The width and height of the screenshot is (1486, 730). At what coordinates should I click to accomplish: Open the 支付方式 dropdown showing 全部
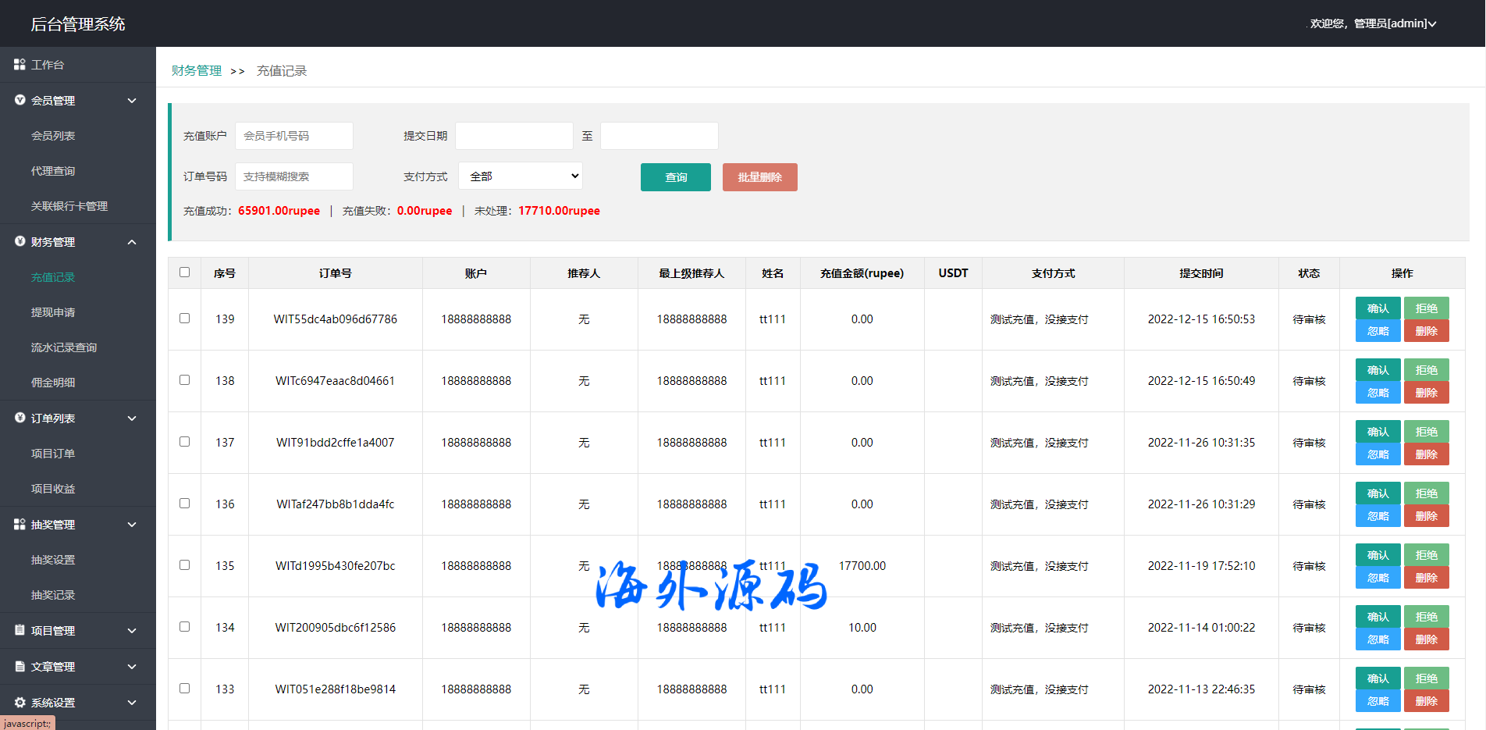point(521,176)
